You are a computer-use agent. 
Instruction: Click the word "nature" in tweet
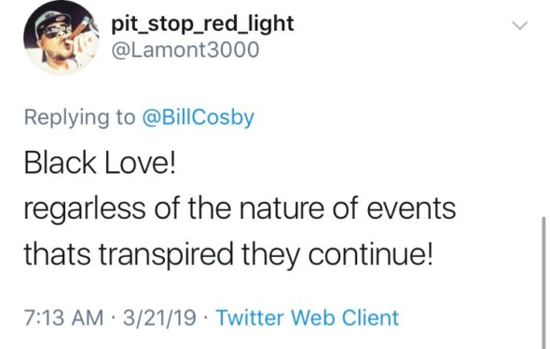(282, 208)
